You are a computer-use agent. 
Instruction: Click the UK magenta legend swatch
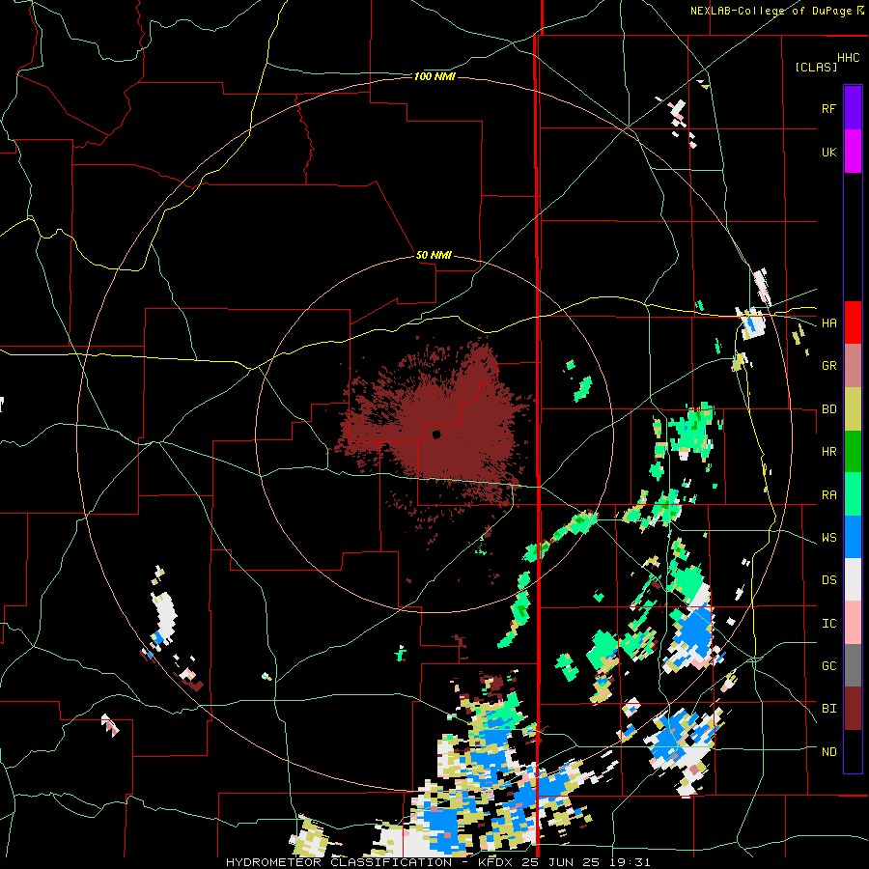853,152
